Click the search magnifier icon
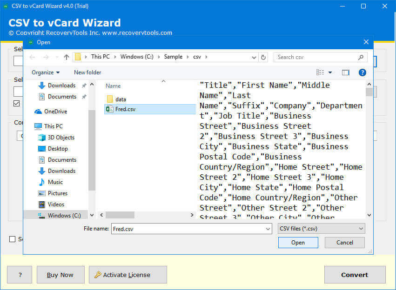The image size is (396, 290). click(x=361, y=57)
